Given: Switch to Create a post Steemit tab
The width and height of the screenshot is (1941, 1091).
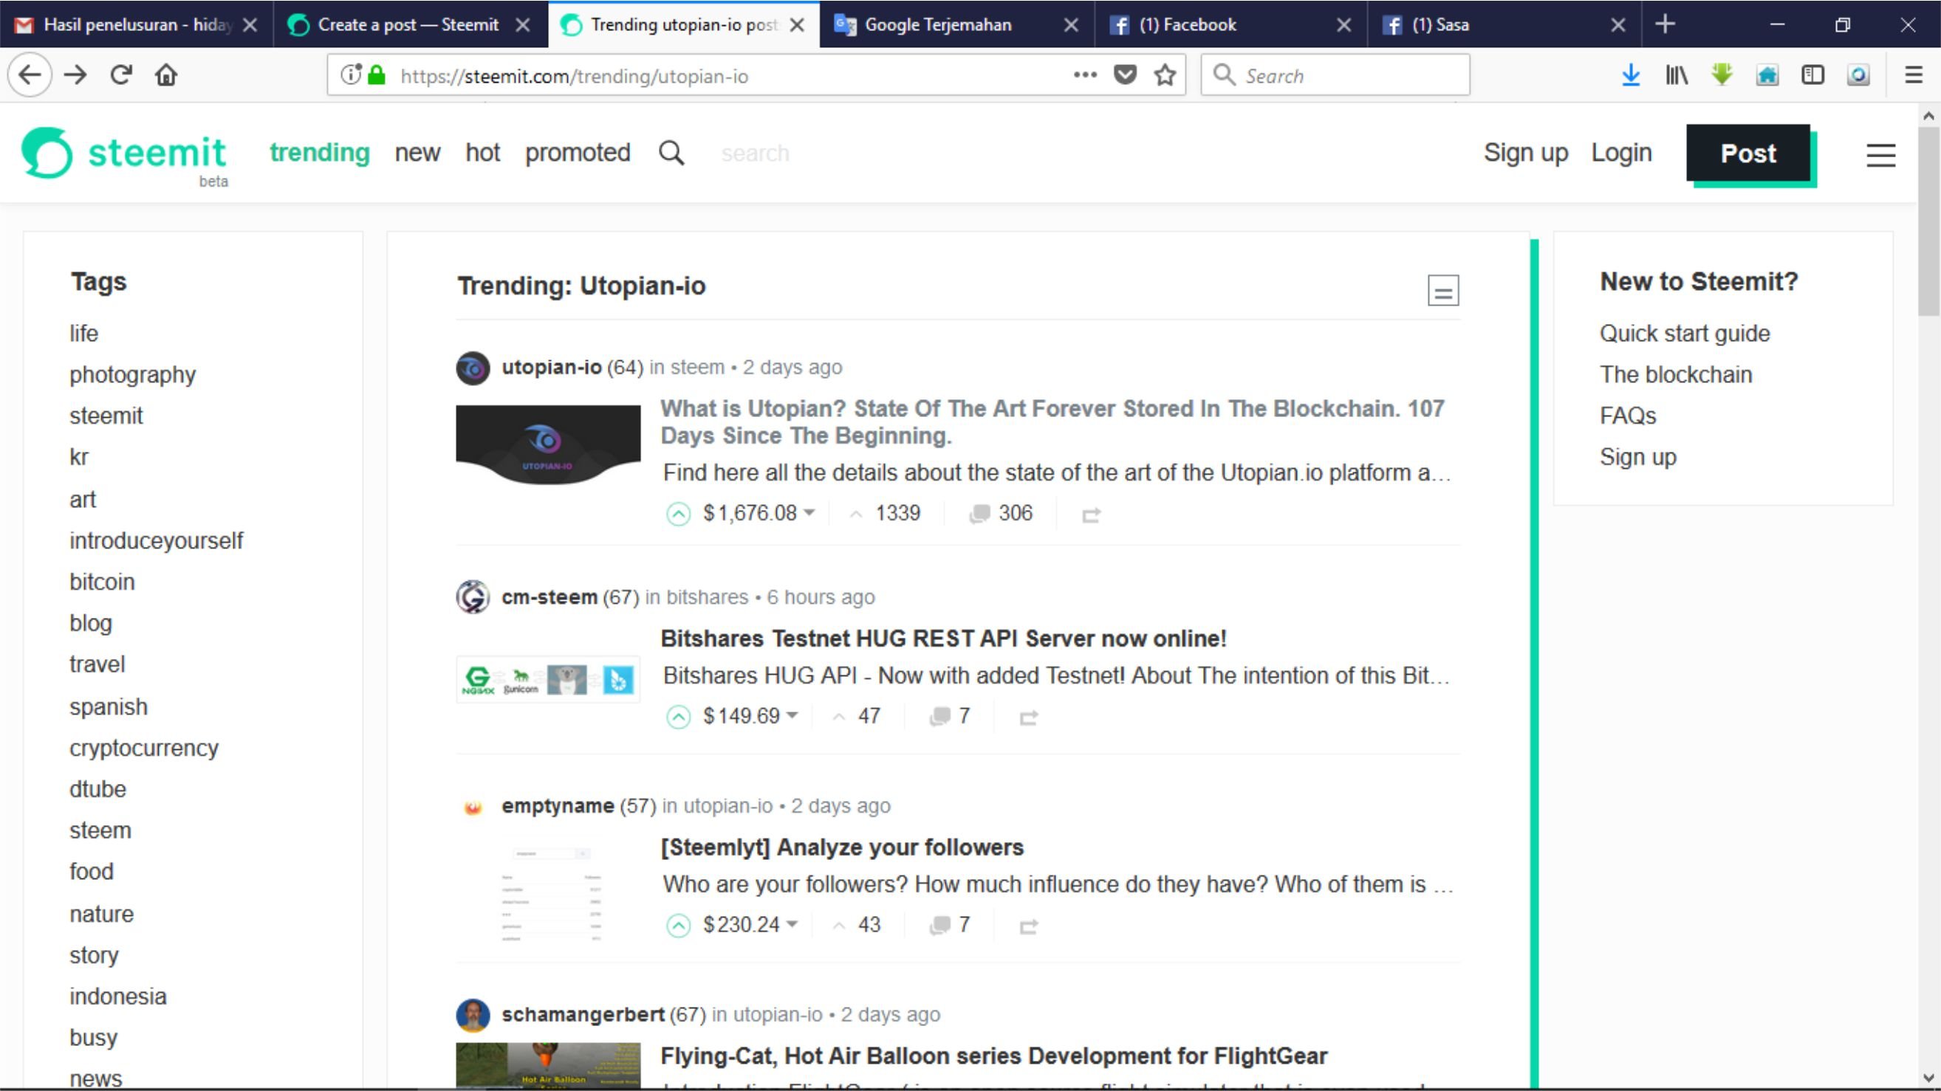Looking at the screenshot, I should pyautogui.click(x=409, y=25).
